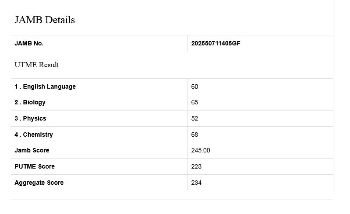Click the English Language subject label
Image resolution: width=350 pixels, height=214 pixels.
click(x=45, y=86)
